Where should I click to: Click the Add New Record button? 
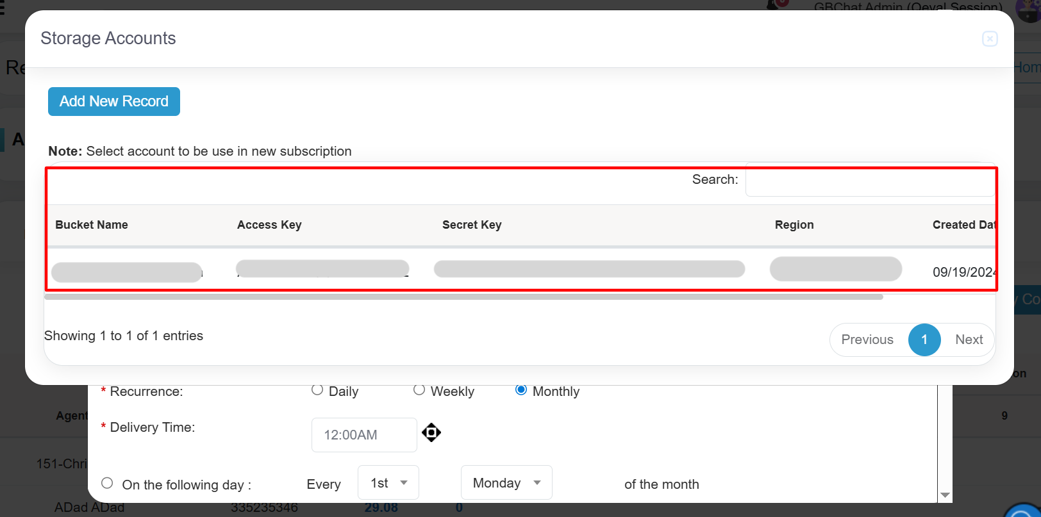tap(114, 102)
